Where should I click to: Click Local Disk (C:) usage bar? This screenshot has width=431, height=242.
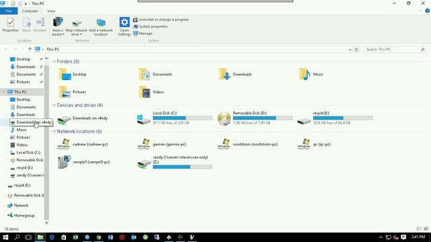[183, 118]
